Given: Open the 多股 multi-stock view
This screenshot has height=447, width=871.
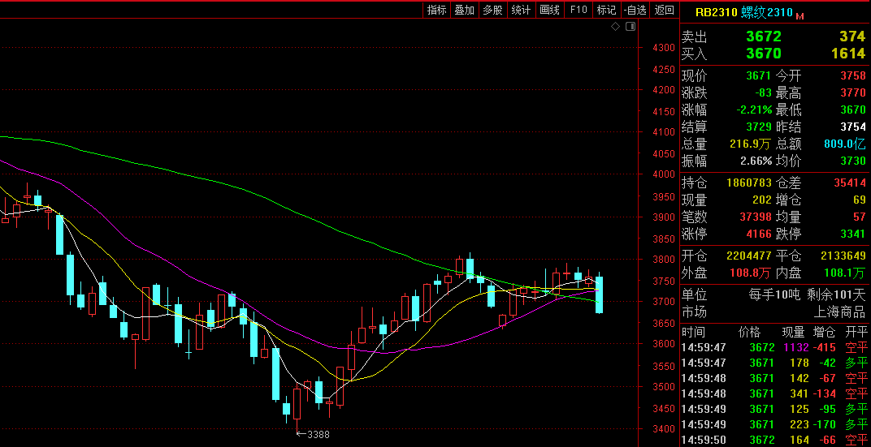Looking at the screenshot, I should click(492, 10).
